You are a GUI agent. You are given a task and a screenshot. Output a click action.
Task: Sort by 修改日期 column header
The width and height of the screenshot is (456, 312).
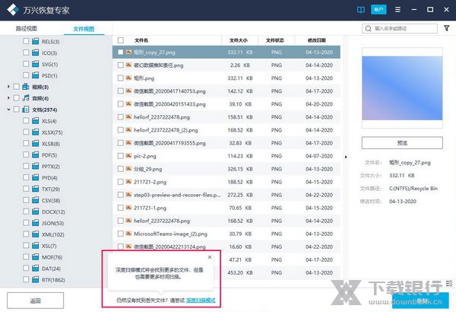[x=317, y=40]
